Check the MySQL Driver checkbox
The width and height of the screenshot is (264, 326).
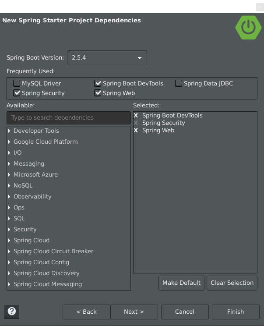coord(17,83)
